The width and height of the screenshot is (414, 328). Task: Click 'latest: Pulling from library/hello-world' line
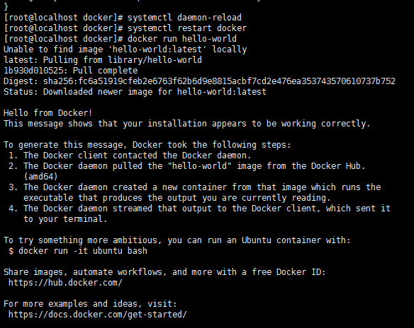[x=103, y=60]
